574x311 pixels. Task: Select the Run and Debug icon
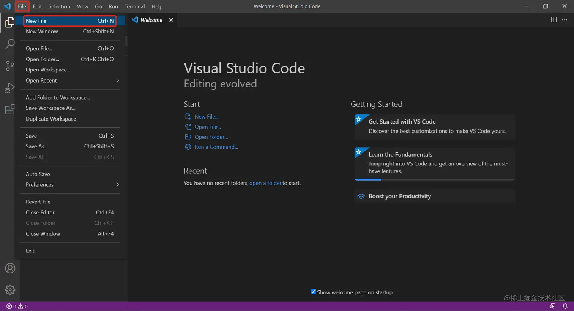pyautogui.click(x=10, y=87)
